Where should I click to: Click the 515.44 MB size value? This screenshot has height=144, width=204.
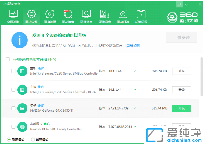(x=159, y=108)
